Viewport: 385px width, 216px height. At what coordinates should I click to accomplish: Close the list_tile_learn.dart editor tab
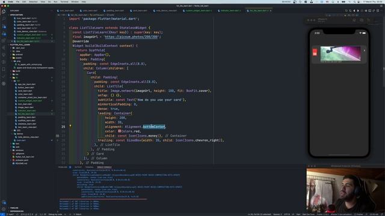pos(271,11)
